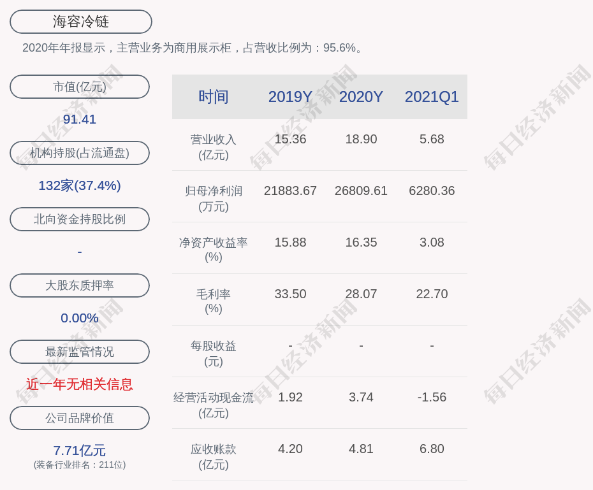Select the 4.81 receivables cell

point(361,449)
